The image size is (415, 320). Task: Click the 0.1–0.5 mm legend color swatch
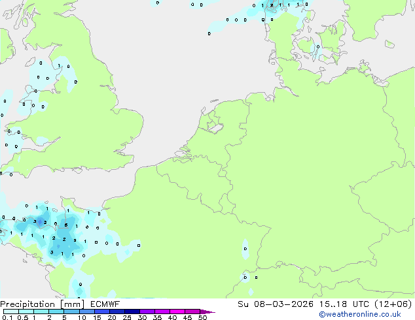coord(11,312)
